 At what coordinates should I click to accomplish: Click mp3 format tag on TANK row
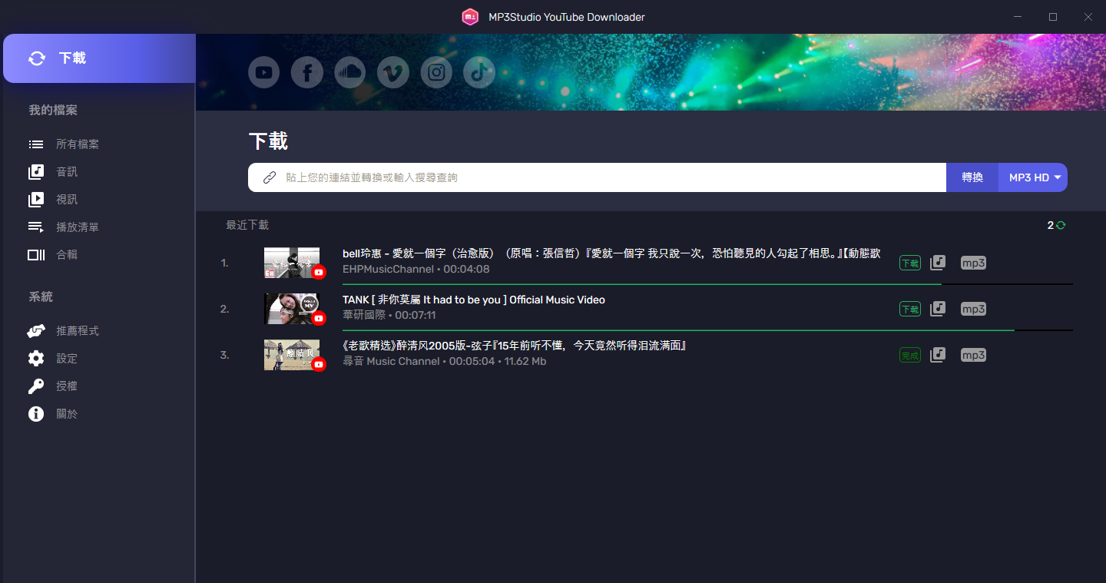973,309
